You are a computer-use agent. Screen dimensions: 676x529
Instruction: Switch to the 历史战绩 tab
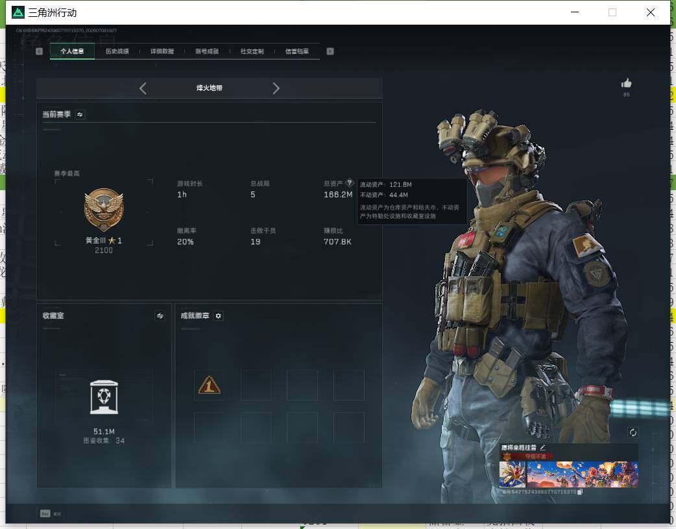coord(117,51)
